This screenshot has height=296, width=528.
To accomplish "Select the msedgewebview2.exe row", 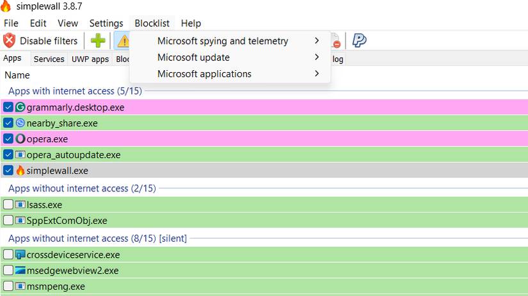I will click(x=264, y=270).
